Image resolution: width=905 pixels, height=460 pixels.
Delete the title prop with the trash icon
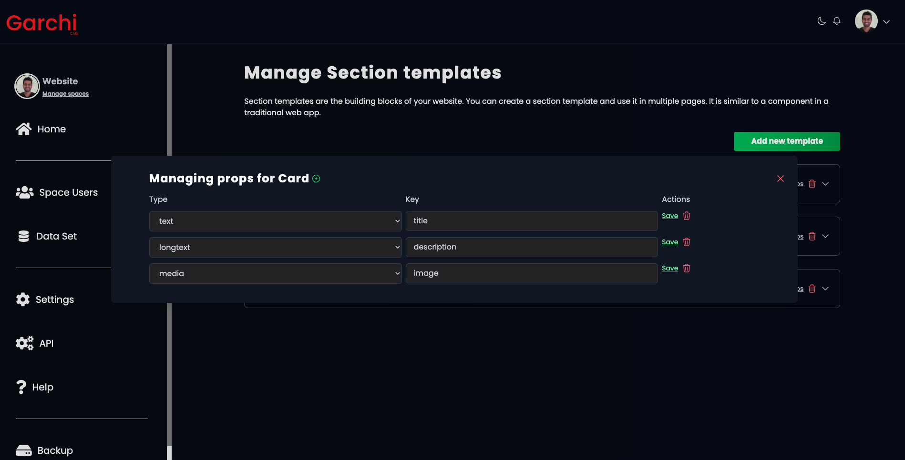[x=687, y=216]
